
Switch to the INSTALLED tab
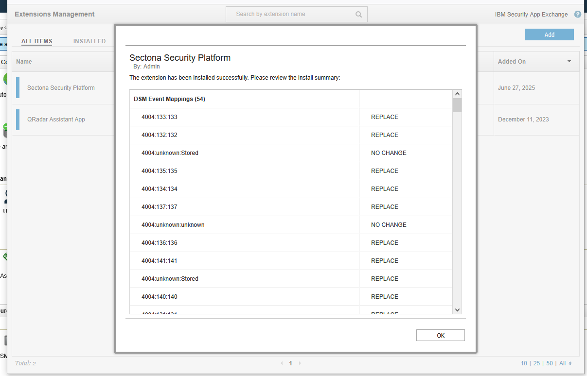(x=89, y=41)
